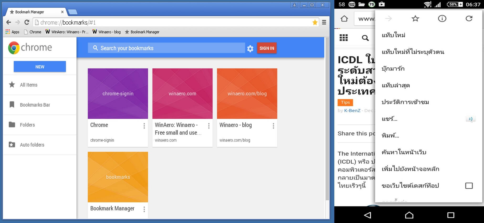Tap the Android recent apps button
The height and width of the screenshot is (223, 484).
[x=451, y=215]
